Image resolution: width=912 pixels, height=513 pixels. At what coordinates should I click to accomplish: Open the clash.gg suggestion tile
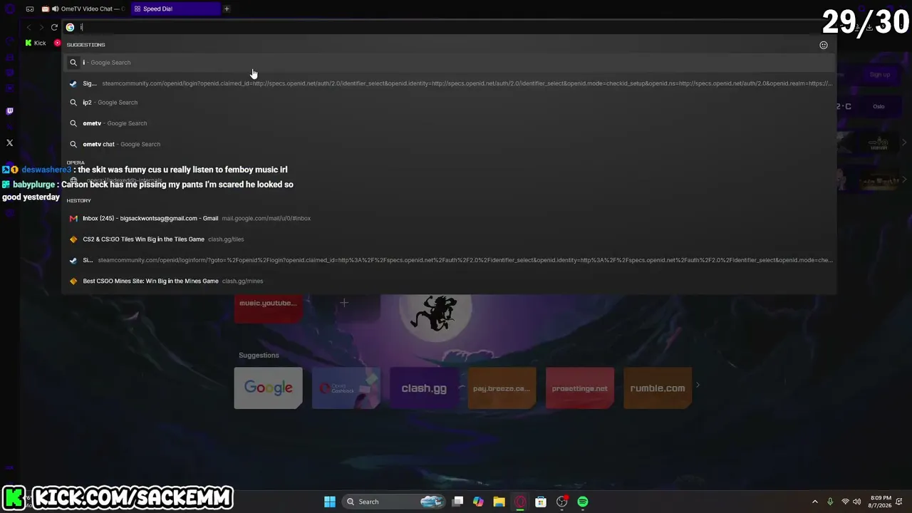424,388
